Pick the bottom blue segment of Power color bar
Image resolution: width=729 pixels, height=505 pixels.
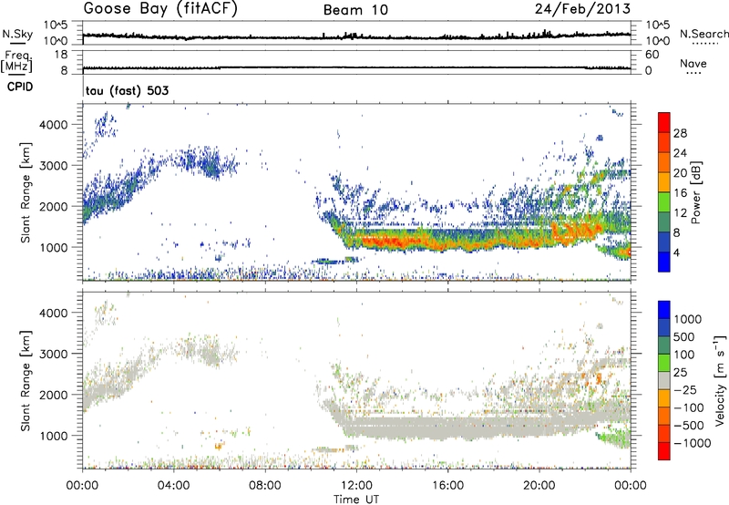click(x=664, y=263)
